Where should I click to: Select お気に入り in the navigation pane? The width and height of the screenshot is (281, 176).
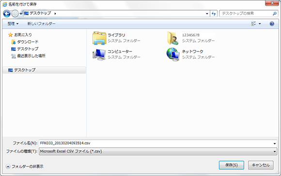click(23, 35)
